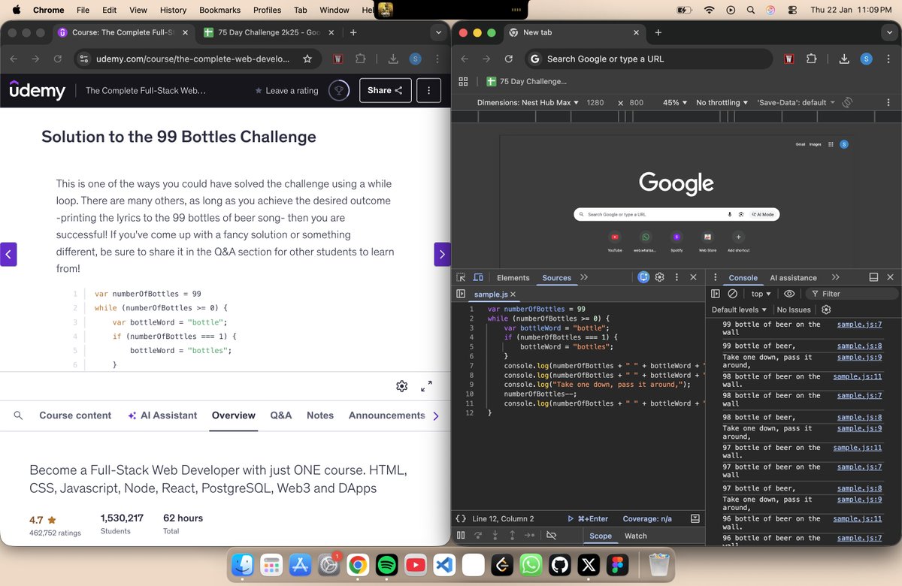Open the top JavaScript context dropdown
Viewport: 902px width, 586px height.
click(761, 294)
